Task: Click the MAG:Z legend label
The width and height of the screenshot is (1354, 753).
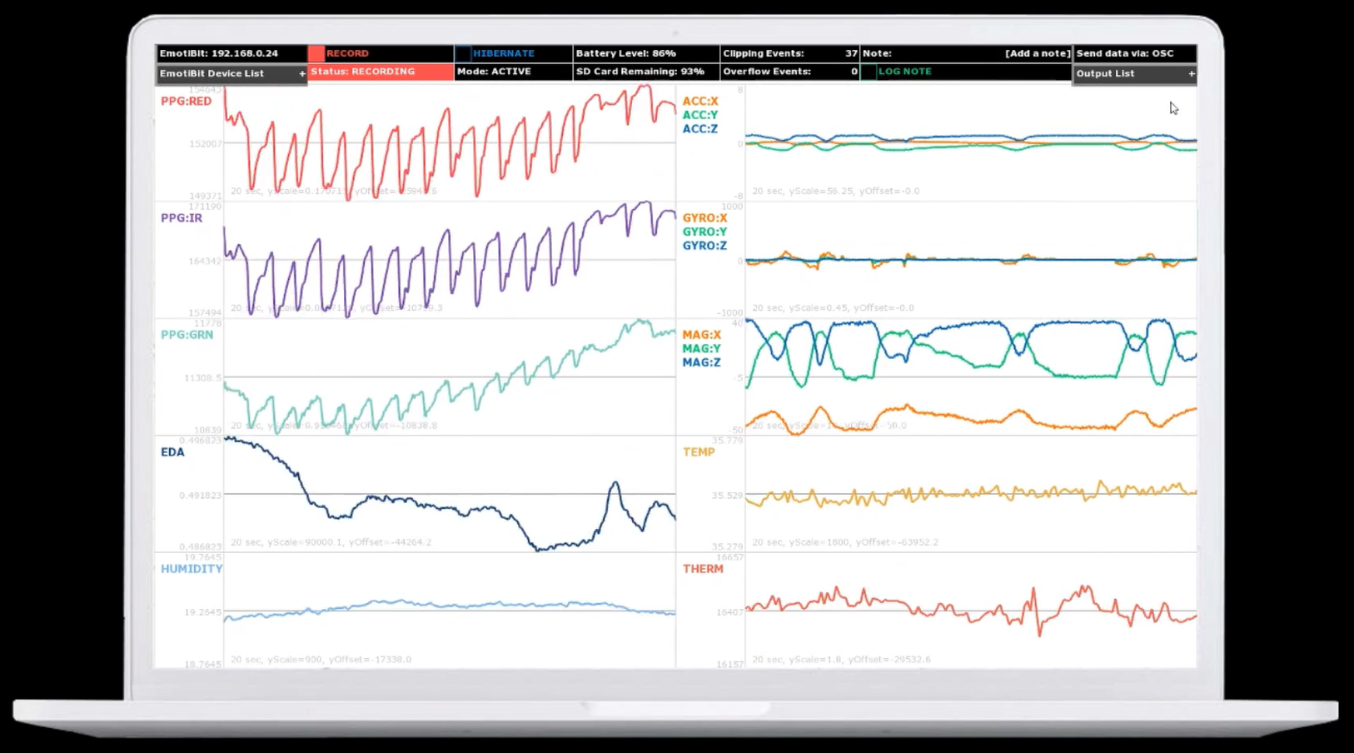Action: (x=701, y=362)
